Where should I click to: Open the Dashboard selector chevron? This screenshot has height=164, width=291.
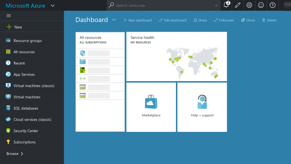point(114,20)
